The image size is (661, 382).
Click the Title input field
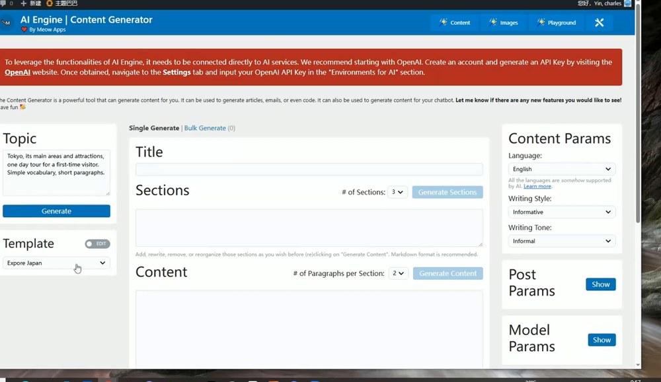(309, 169)
